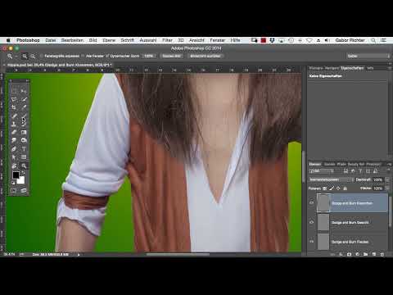The width and height of the screenshot is (393, 295).
Task: Open the Ebene menu
Action: point(109,40)
